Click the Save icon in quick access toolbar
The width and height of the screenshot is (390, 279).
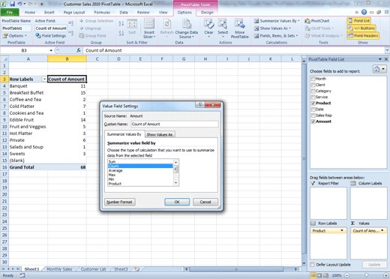(x=12, y=4)
